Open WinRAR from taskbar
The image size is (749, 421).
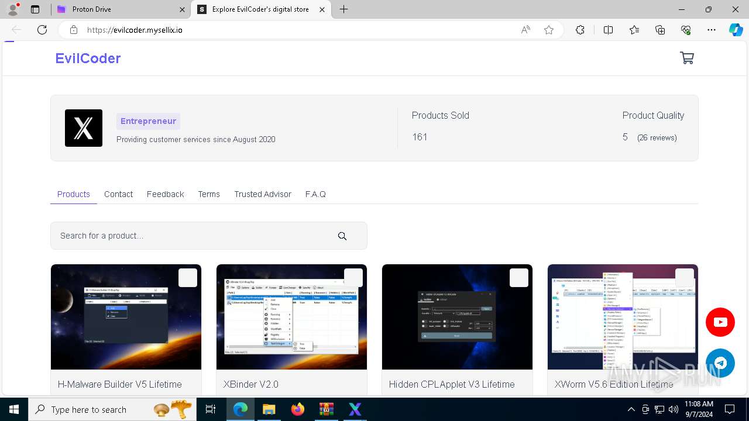[326, 409]
